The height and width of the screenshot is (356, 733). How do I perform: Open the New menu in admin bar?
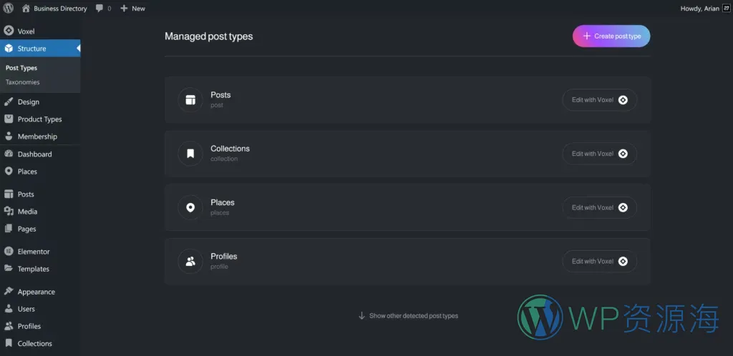pos(132,9)
